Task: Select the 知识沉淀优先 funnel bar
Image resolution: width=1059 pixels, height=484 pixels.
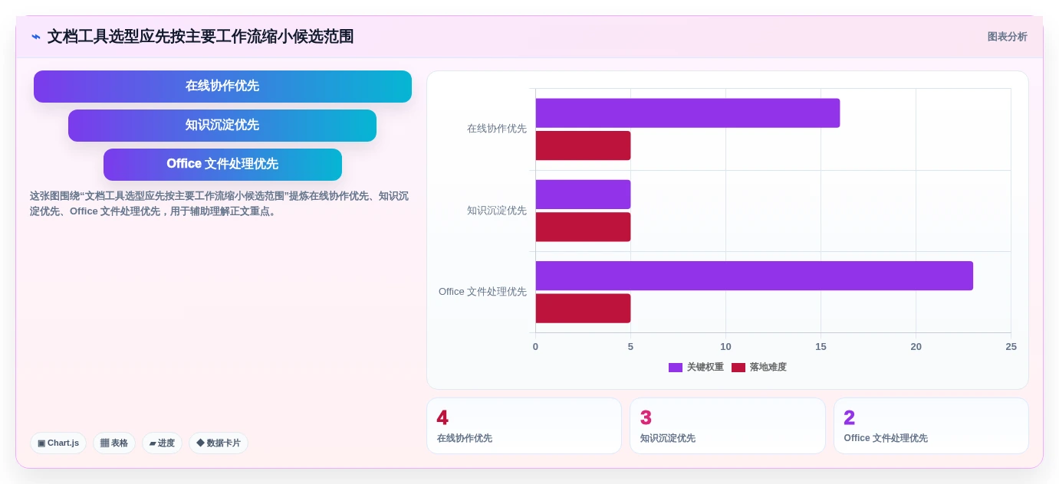Action: [222, 126]
